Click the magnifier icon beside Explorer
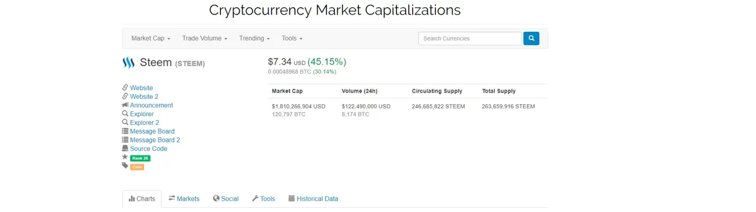 (125, 114)
